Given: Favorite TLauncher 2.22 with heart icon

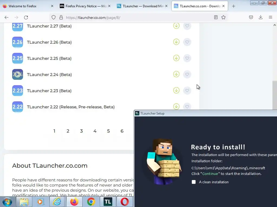Looking at the screenshot, I should click(187, 107).
